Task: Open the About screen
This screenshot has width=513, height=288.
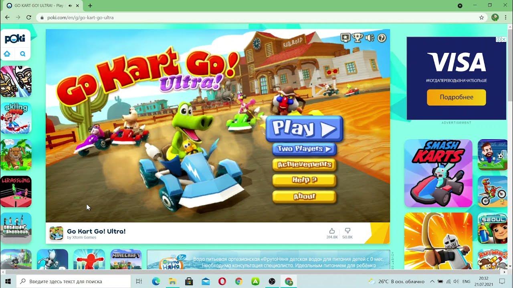Action: (305, 196)
